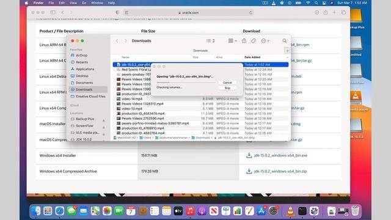Image resolution: width=391 pixels, height=220 pixels.
Task: Select production ID_4043474.mp4 file
Action: 201,114
